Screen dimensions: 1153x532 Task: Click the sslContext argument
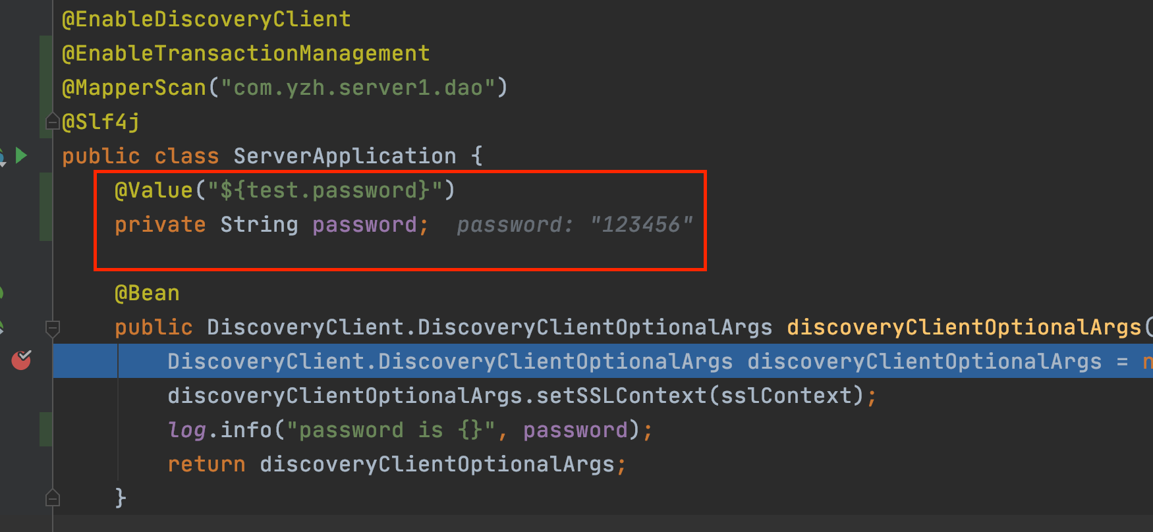(786, 396)
